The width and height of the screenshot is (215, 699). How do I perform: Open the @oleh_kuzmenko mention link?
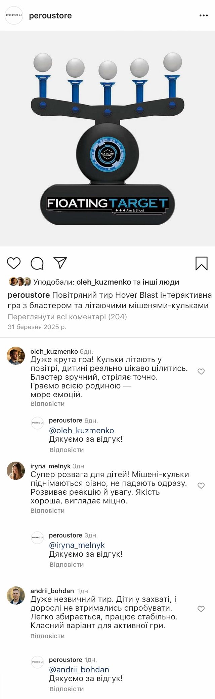[x=81, y=431]
